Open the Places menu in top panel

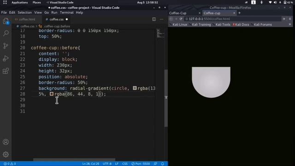36,2
